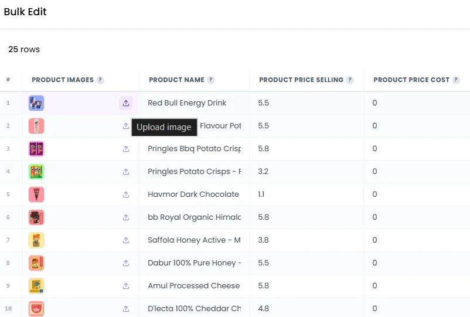
Task: Upload image for Red Bull Energy Drink row
Action: click(x=126, y=103)
